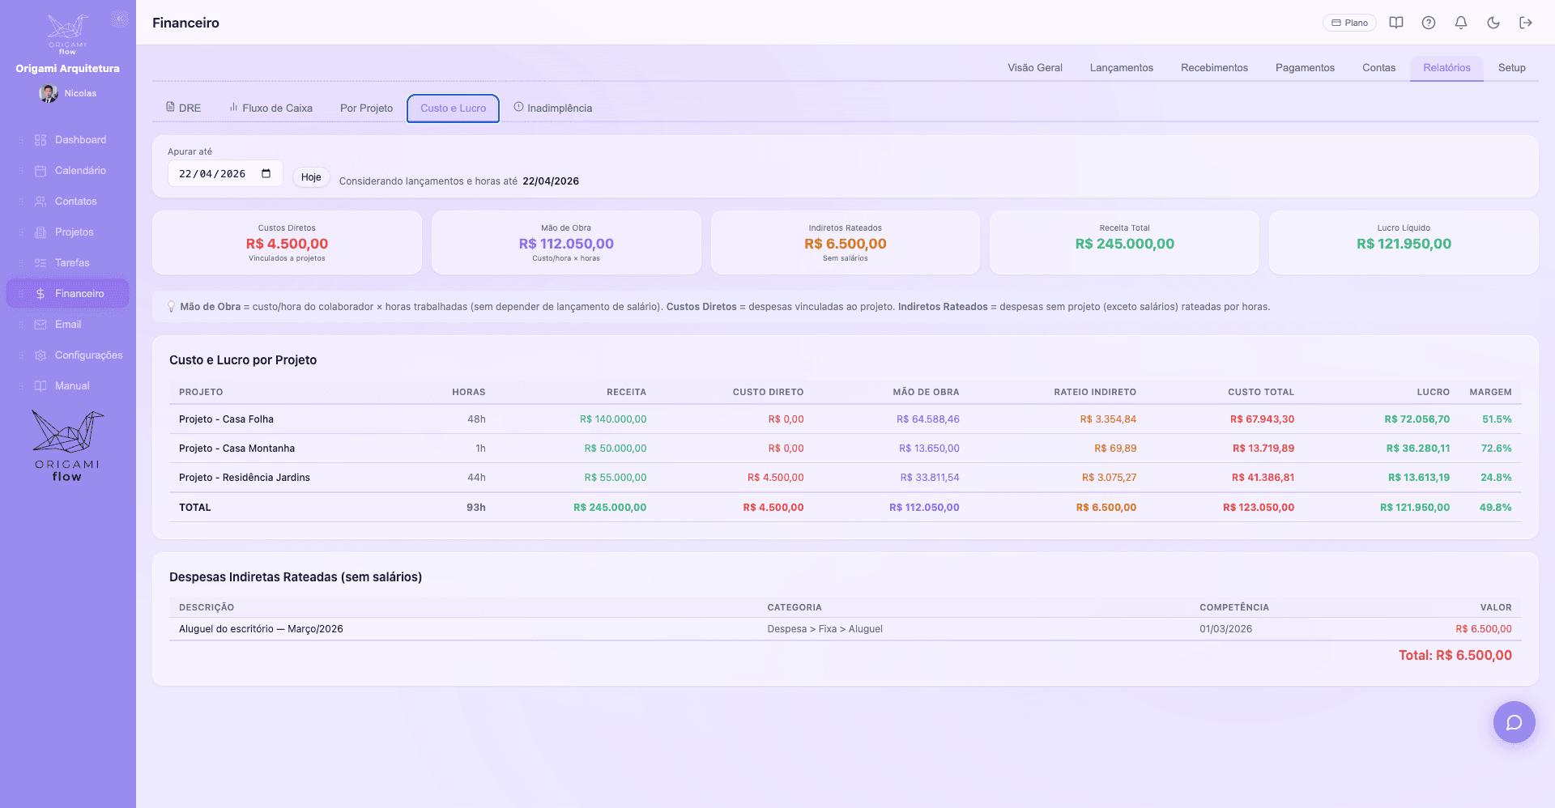
Task: Open the Contatos sidebar icon
Action: (x=40, y=202)
